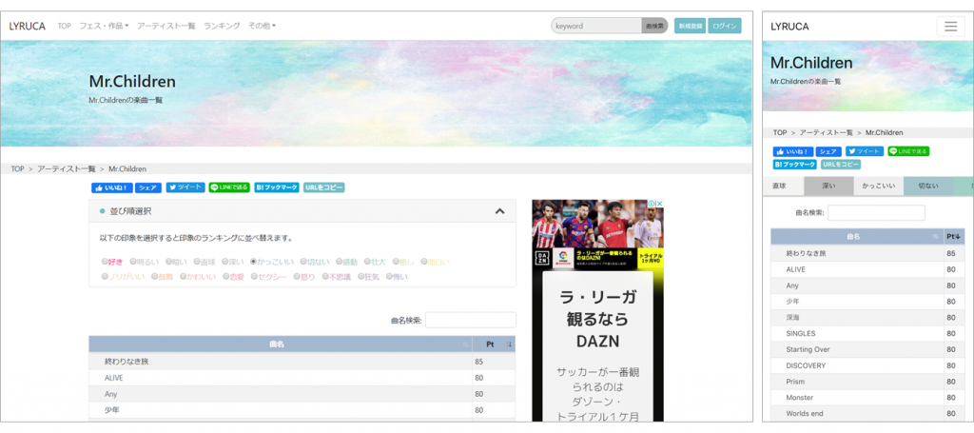Click the Facebook シェア button in desktop view
974x433 pixels.
pyautogui.click(x=148, y=187)
